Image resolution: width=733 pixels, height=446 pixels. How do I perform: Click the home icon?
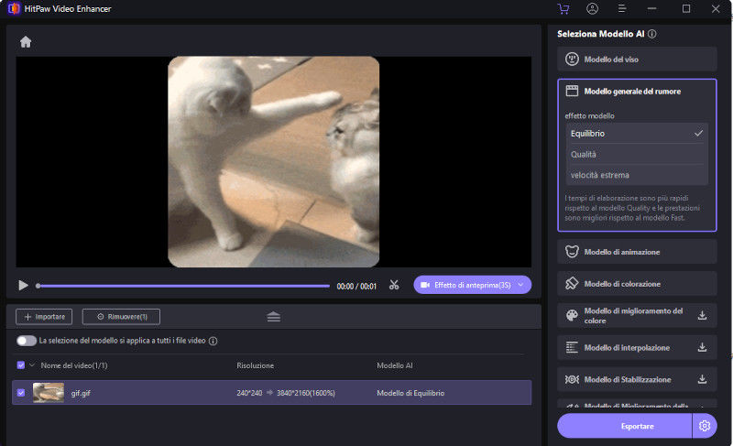(x=26, y=42)
